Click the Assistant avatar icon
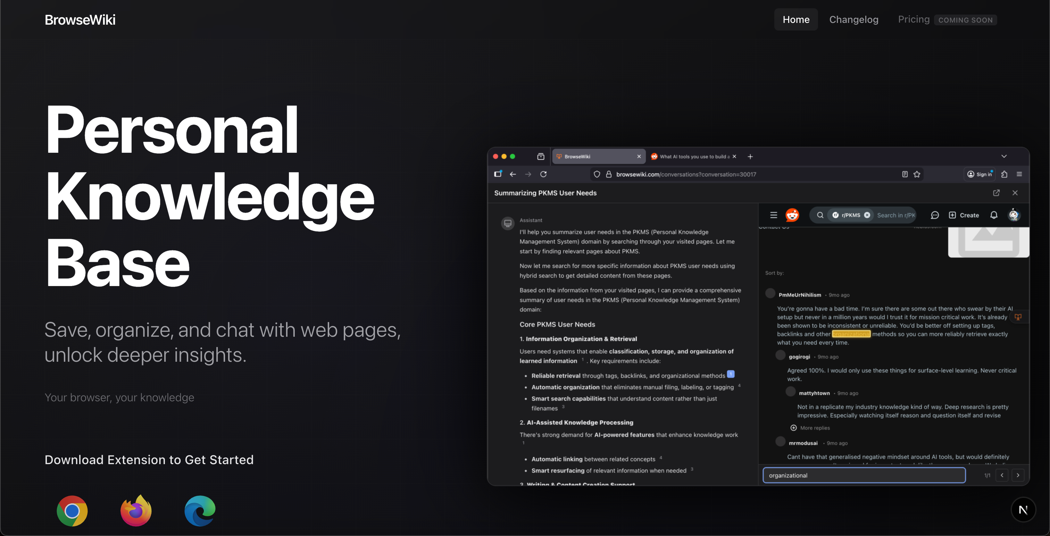This screenshot has height=536, width=1050. tap(508, 223)
